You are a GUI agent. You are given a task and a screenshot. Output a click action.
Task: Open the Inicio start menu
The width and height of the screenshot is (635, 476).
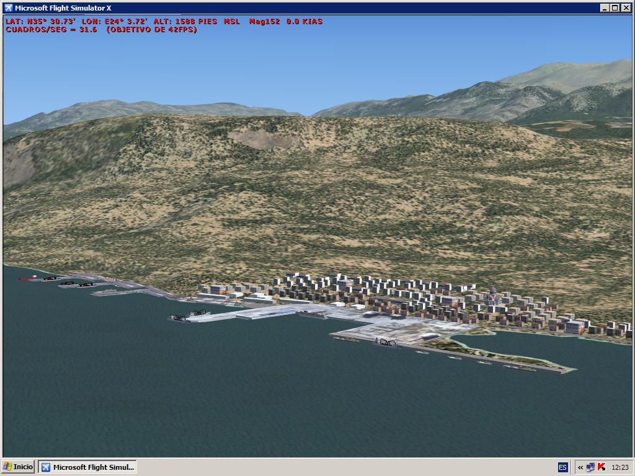pyautogui.click(x=18, y=467)
